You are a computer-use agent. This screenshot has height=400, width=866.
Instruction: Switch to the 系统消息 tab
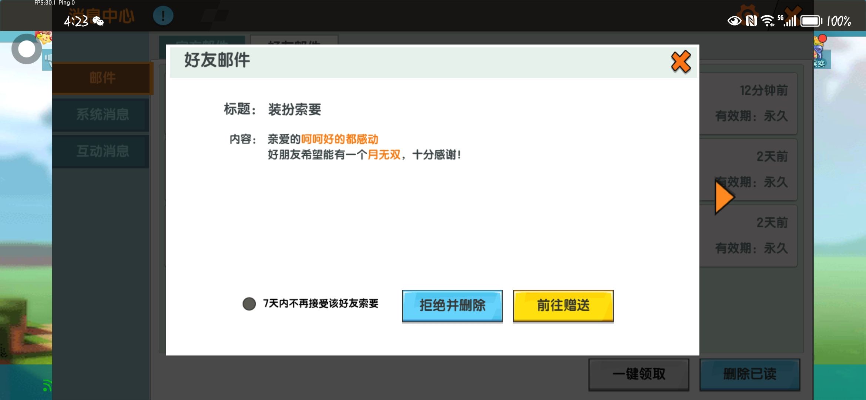[x=102, y=114]
